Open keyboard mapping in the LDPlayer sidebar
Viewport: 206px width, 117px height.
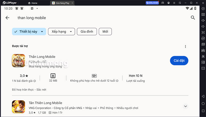point(203,15)
